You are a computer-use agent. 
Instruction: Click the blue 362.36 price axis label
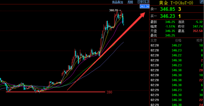tap(145, 6)
